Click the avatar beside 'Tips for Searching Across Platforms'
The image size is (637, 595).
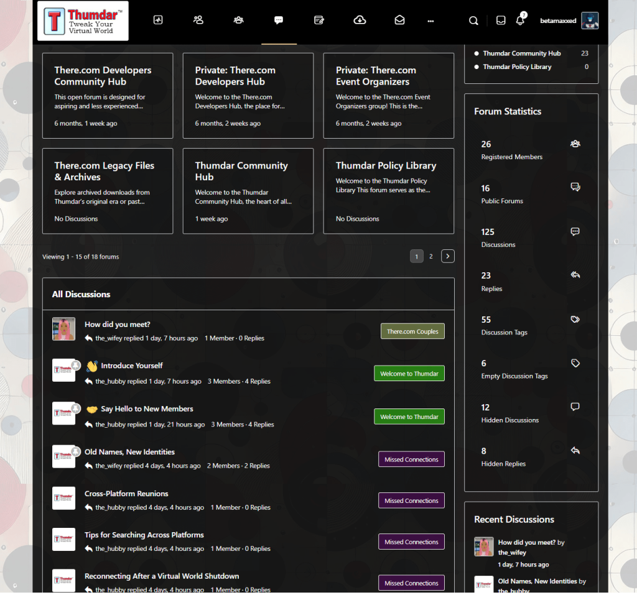pyautogui.click(x=64, y=540)
